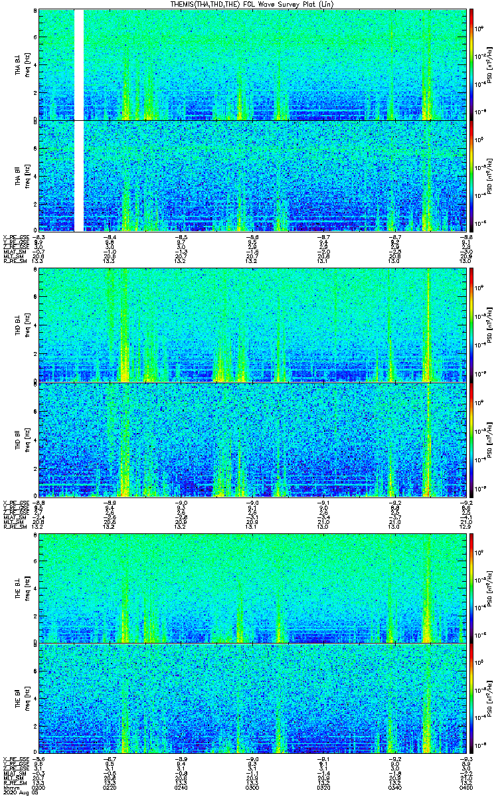The width and height of the screenshot is (498, 797).
Task: Click the THD B⊥ freq [Hz] axis label
Action: pos(28,325)
